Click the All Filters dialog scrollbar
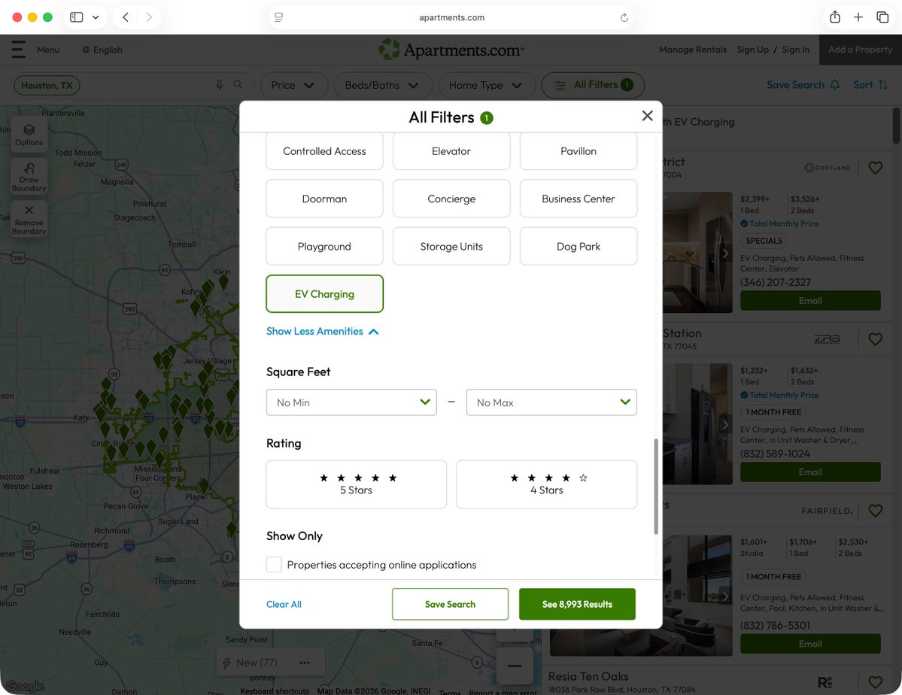Image resolution: width=902 pixels, height=695 pixels. click(656, 487)
